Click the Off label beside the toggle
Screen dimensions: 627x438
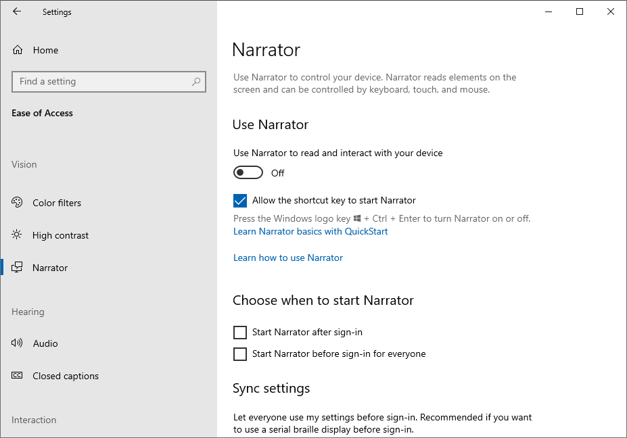click(x=277, y=173)
